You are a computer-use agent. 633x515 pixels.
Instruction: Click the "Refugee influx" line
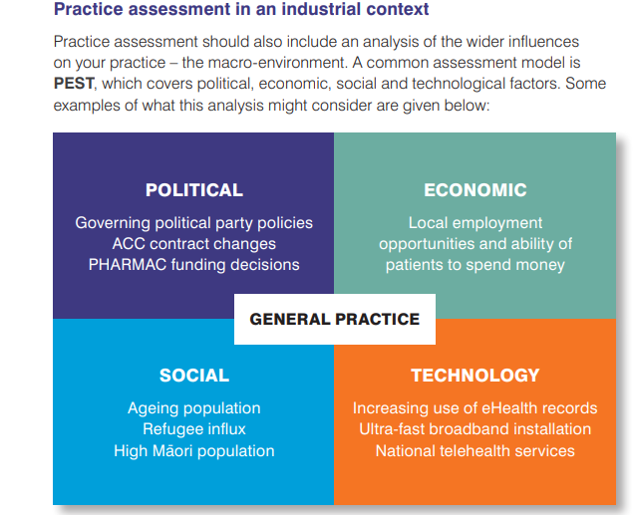193,429
